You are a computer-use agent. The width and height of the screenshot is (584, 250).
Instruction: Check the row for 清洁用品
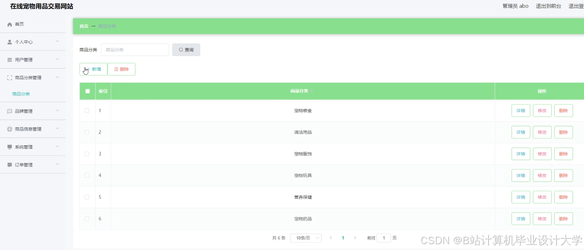pyautogui.click(x=87, y=132)
